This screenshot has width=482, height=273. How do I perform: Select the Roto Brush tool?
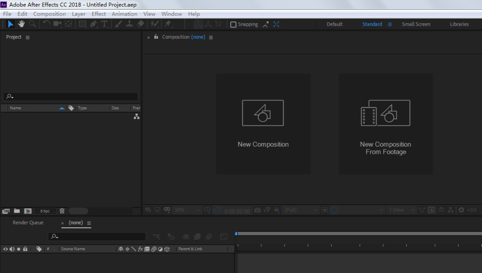tap(155, 24)
